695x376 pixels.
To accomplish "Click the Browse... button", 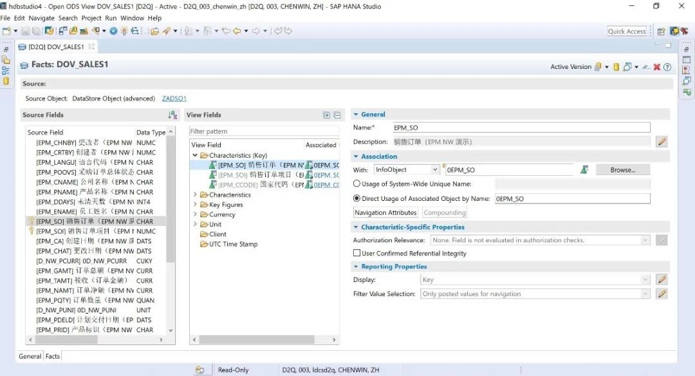I will pos(623,170).
